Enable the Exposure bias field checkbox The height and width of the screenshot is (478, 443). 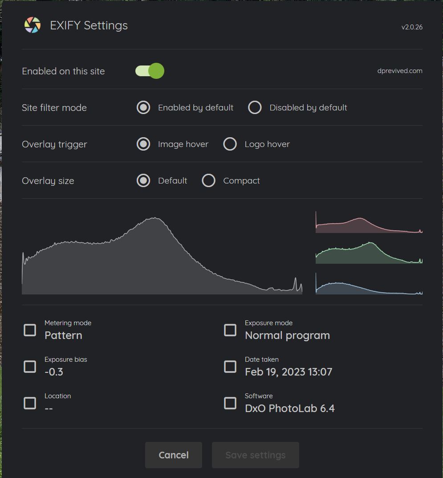pos(30,367)
